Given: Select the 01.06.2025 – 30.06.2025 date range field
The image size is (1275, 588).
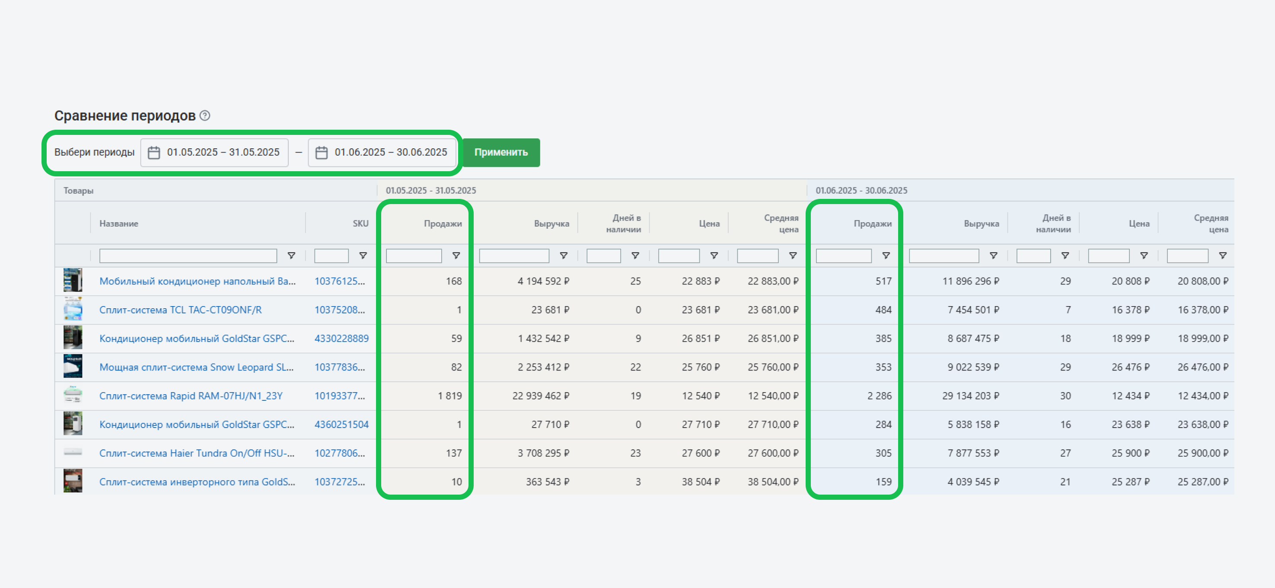Looking at the screenshot, I should coord(382,153).
